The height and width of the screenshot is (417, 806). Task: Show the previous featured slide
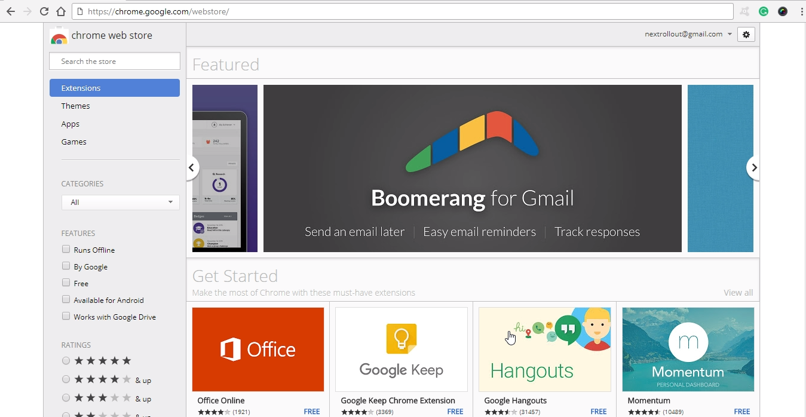[192, 168]
